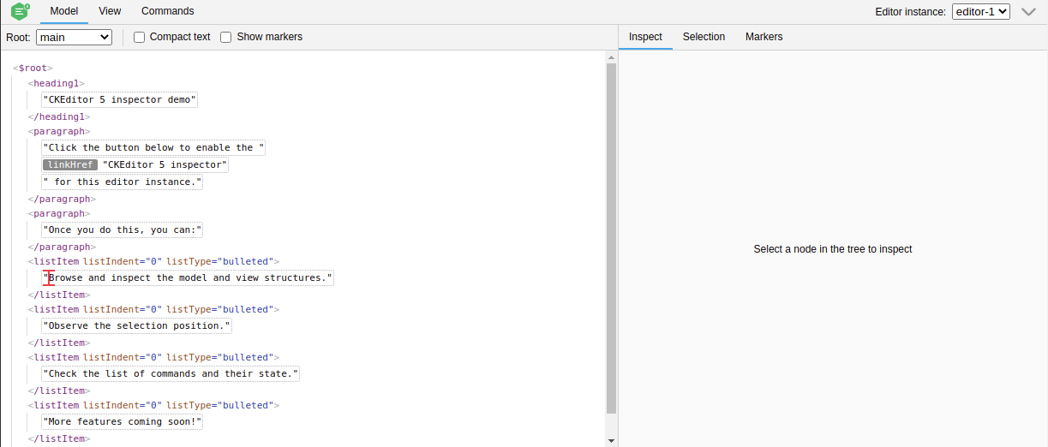Select the "More features coming soon!" text node
1048x447 pixels.
coord(123,422)
